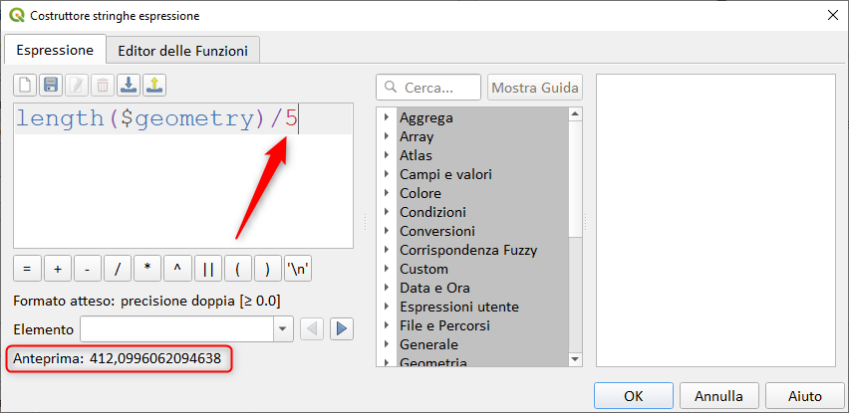This screenshot has width=849, height=413.
Task: Select the Espressione tab
Action: [55, 49]
